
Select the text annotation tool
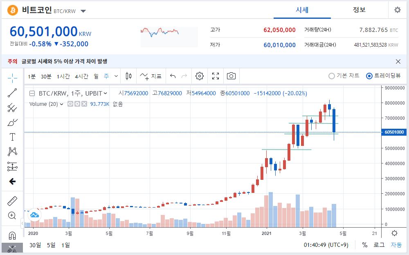(12, 136)
